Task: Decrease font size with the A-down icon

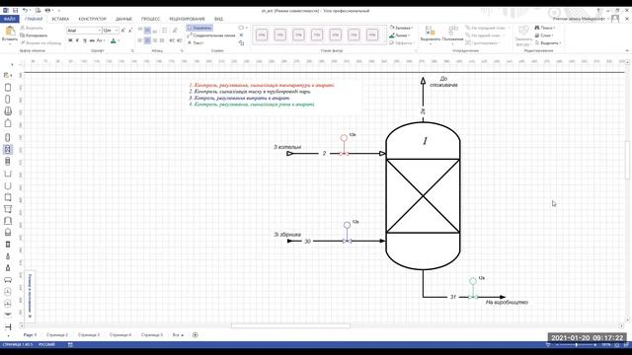Action: pyautogui.click(x=130, y=31)
